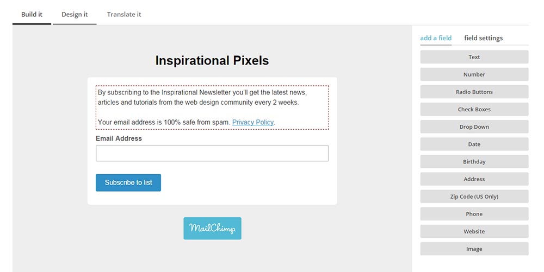Add an Address field

point(474,179)
